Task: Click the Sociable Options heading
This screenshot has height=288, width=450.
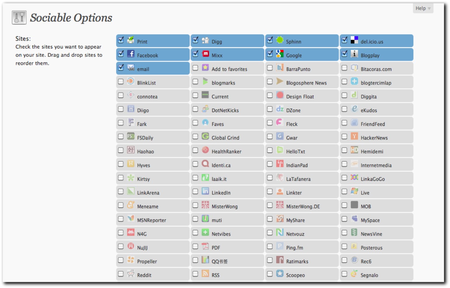Action: point(71,18)
